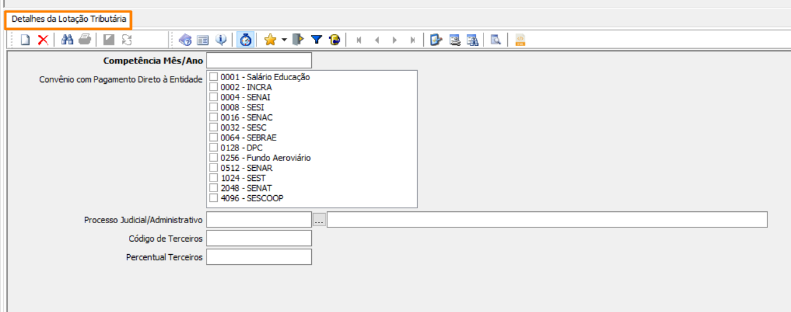Go to last record navigation arrow
This screenshot has width=791, height=312.
413,40
